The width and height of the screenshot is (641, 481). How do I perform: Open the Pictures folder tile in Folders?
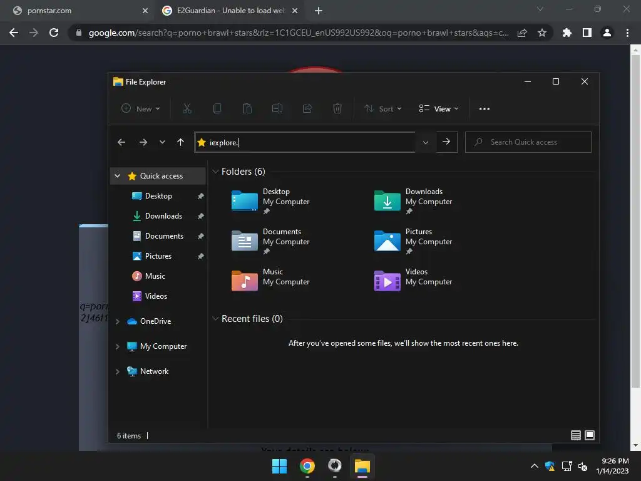[413, 241]
